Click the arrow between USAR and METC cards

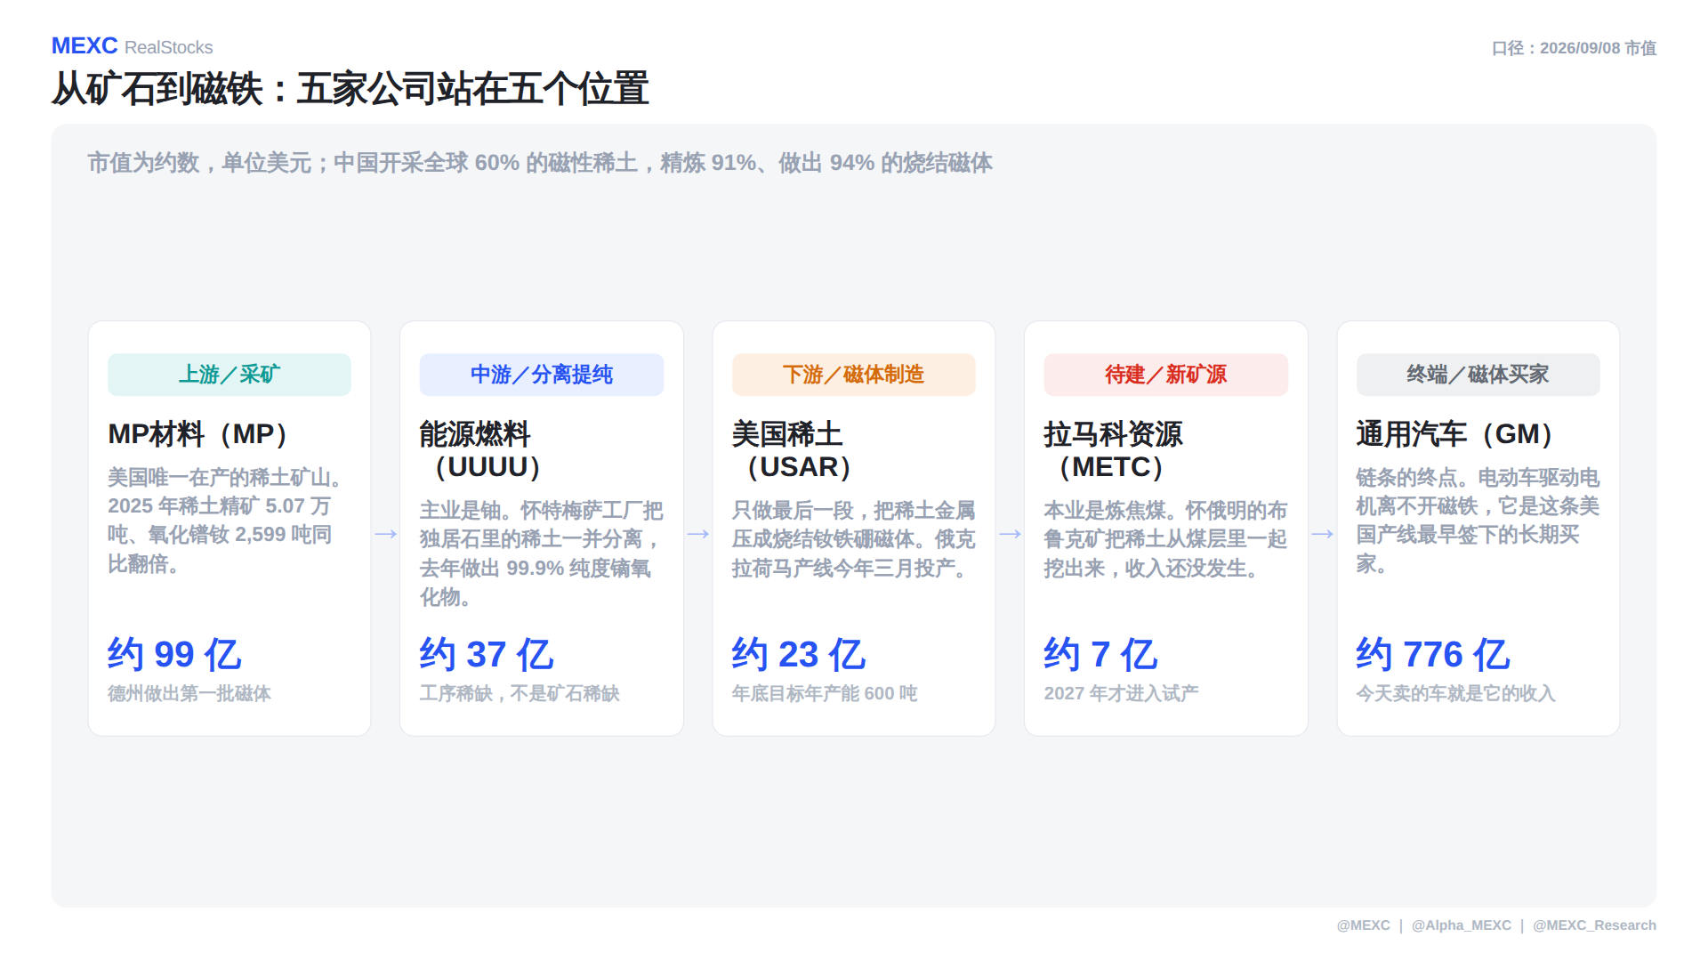click(x=1010, y=534)
